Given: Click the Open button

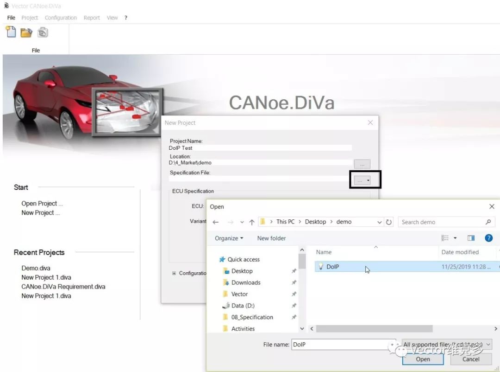Looking at the screenshot, I should pyautogui.click(x=423, y=359).
